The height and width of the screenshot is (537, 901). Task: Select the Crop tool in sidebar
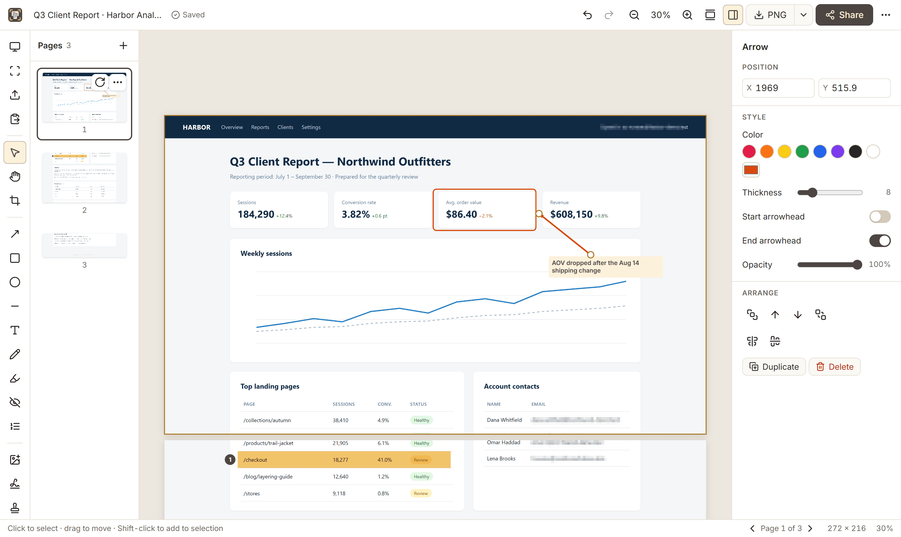[x=15, y=201]
